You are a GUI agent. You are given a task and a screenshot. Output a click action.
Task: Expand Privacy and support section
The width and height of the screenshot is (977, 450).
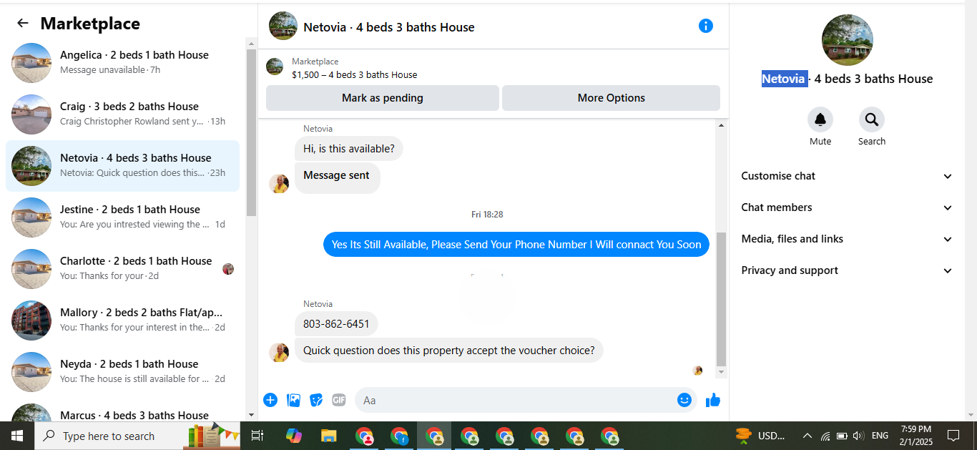[x=847, y=270]
